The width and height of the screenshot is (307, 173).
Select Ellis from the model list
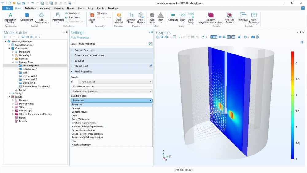[111, 141]
